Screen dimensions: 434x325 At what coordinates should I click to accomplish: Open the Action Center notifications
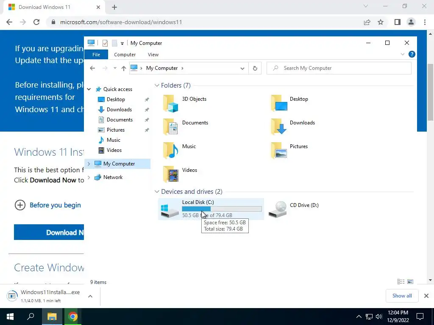[x=420, y=317]
